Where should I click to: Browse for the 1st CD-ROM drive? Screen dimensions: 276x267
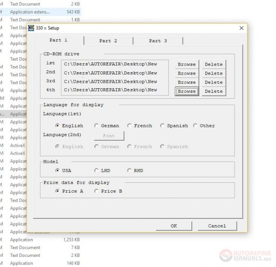point(187,64)
